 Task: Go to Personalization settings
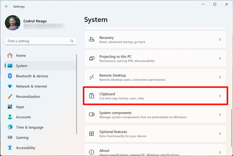[28, 97]
